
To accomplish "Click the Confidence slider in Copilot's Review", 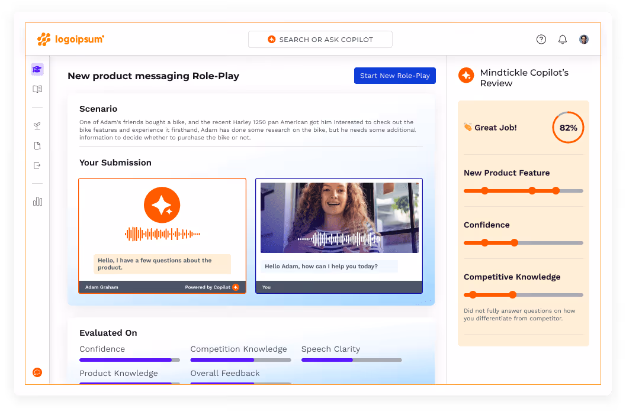I will pos(524,243).
